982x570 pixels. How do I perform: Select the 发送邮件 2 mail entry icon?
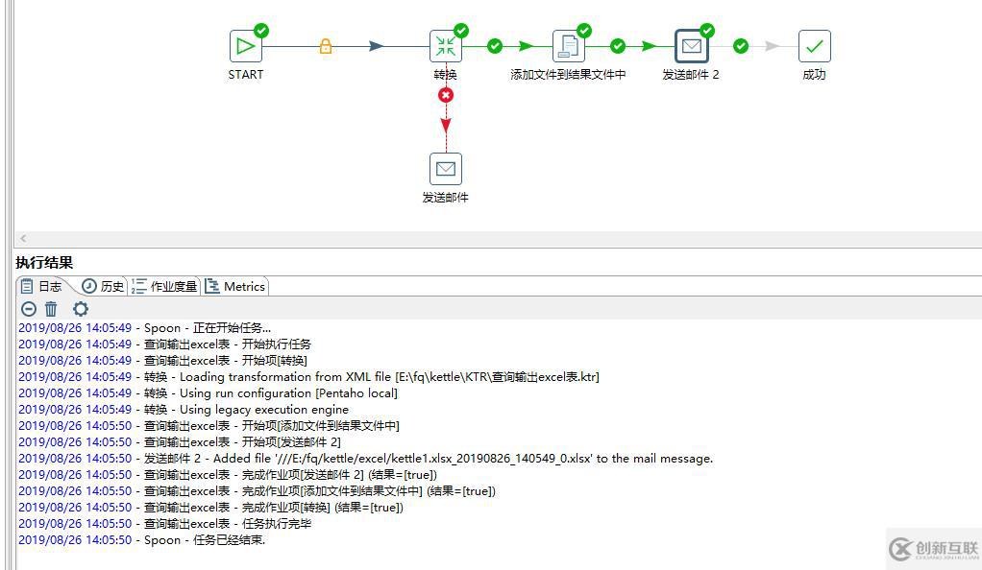tap(692, 46)
